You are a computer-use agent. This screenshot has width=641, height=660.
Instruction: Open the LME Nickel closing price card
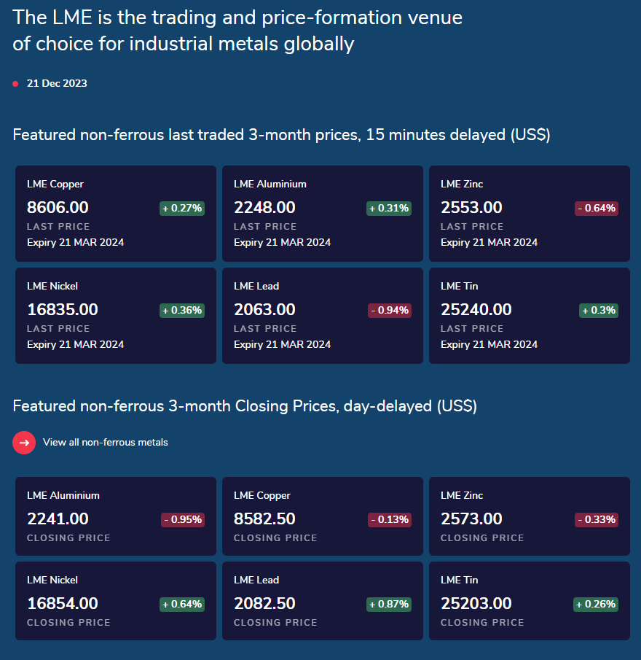116,601
